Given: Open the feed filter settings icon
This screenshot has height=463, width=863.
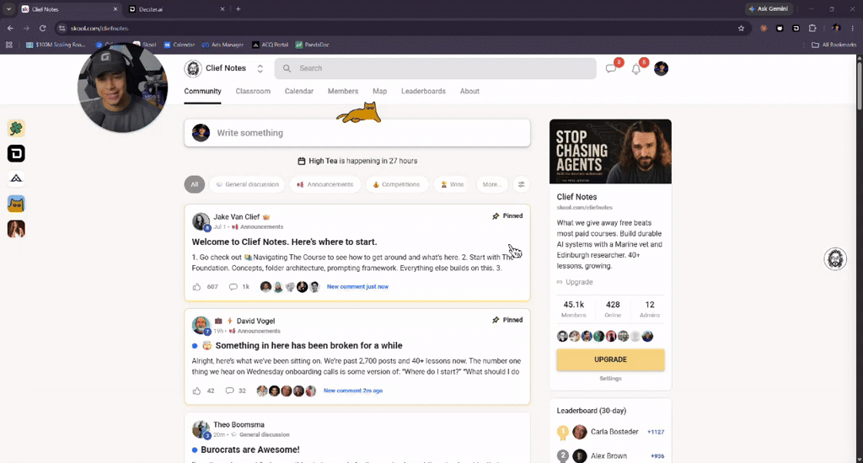Looking at the screenshot, I should tap(521, 184).
